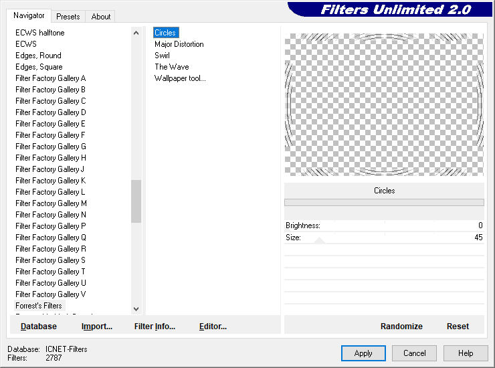Select Filter Factory Gallery N
The width and height of the screenshot is (495, 368).
click(51, 215)
